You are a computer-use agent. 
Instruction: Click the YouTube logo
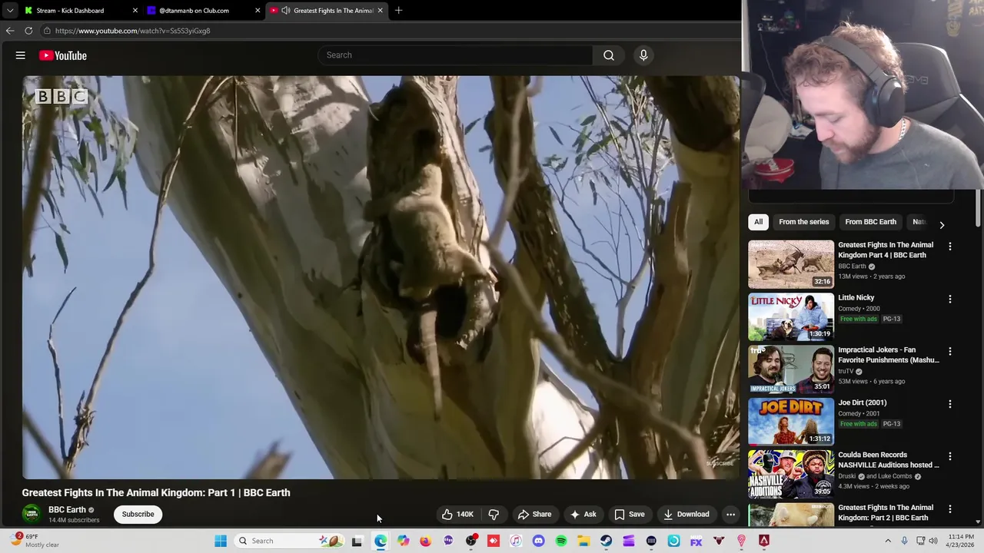click(x=63, y=55)
